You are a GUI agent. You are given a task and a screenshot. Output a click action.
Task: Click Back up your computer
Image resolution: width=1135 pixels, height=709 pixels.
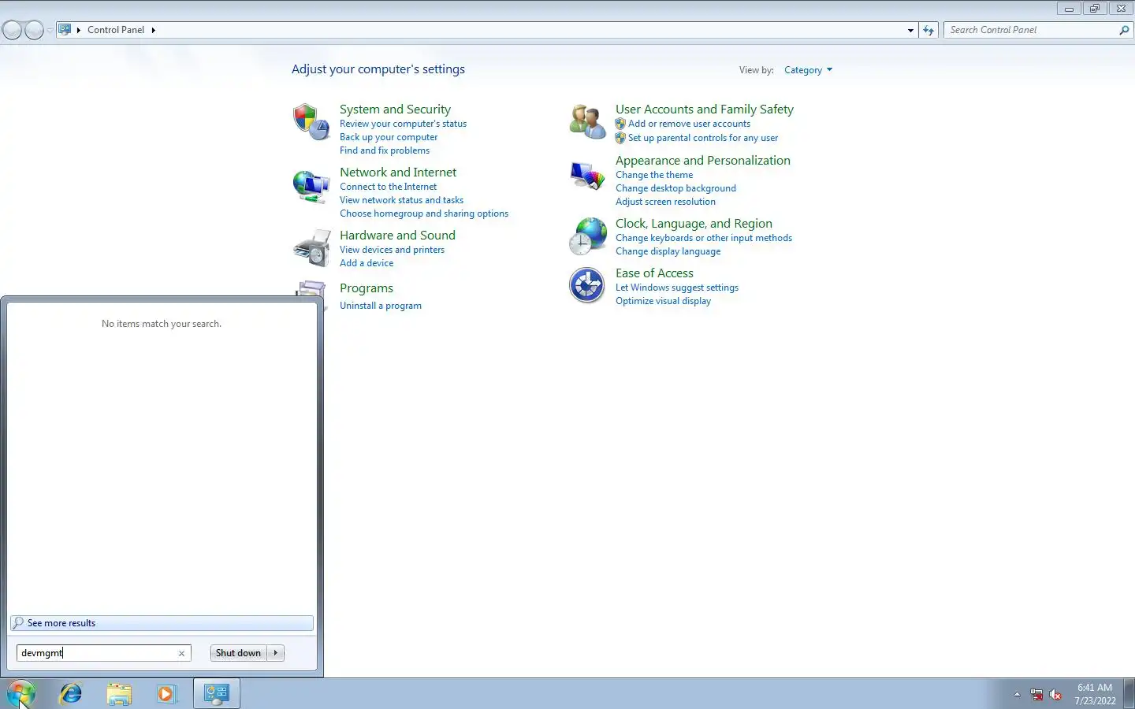click(389, 137)
